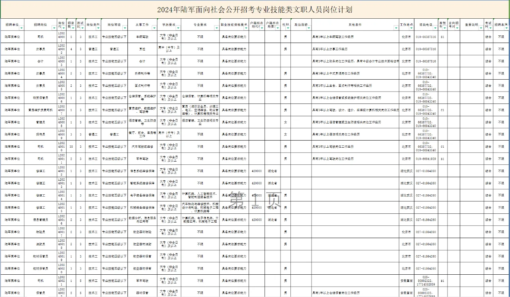The image size is (510, 297).
Task: Select the 信息系统维修保障 cell
Action: click(142, 171)
